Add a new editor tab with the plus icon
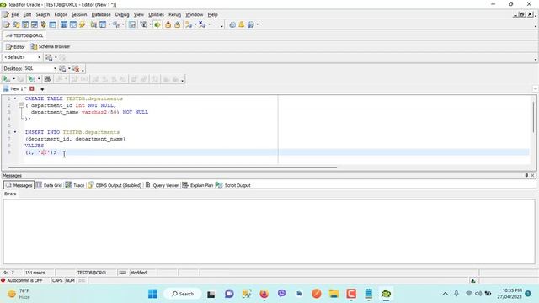Screen dimensions: 539x303 tap(42, 89)
